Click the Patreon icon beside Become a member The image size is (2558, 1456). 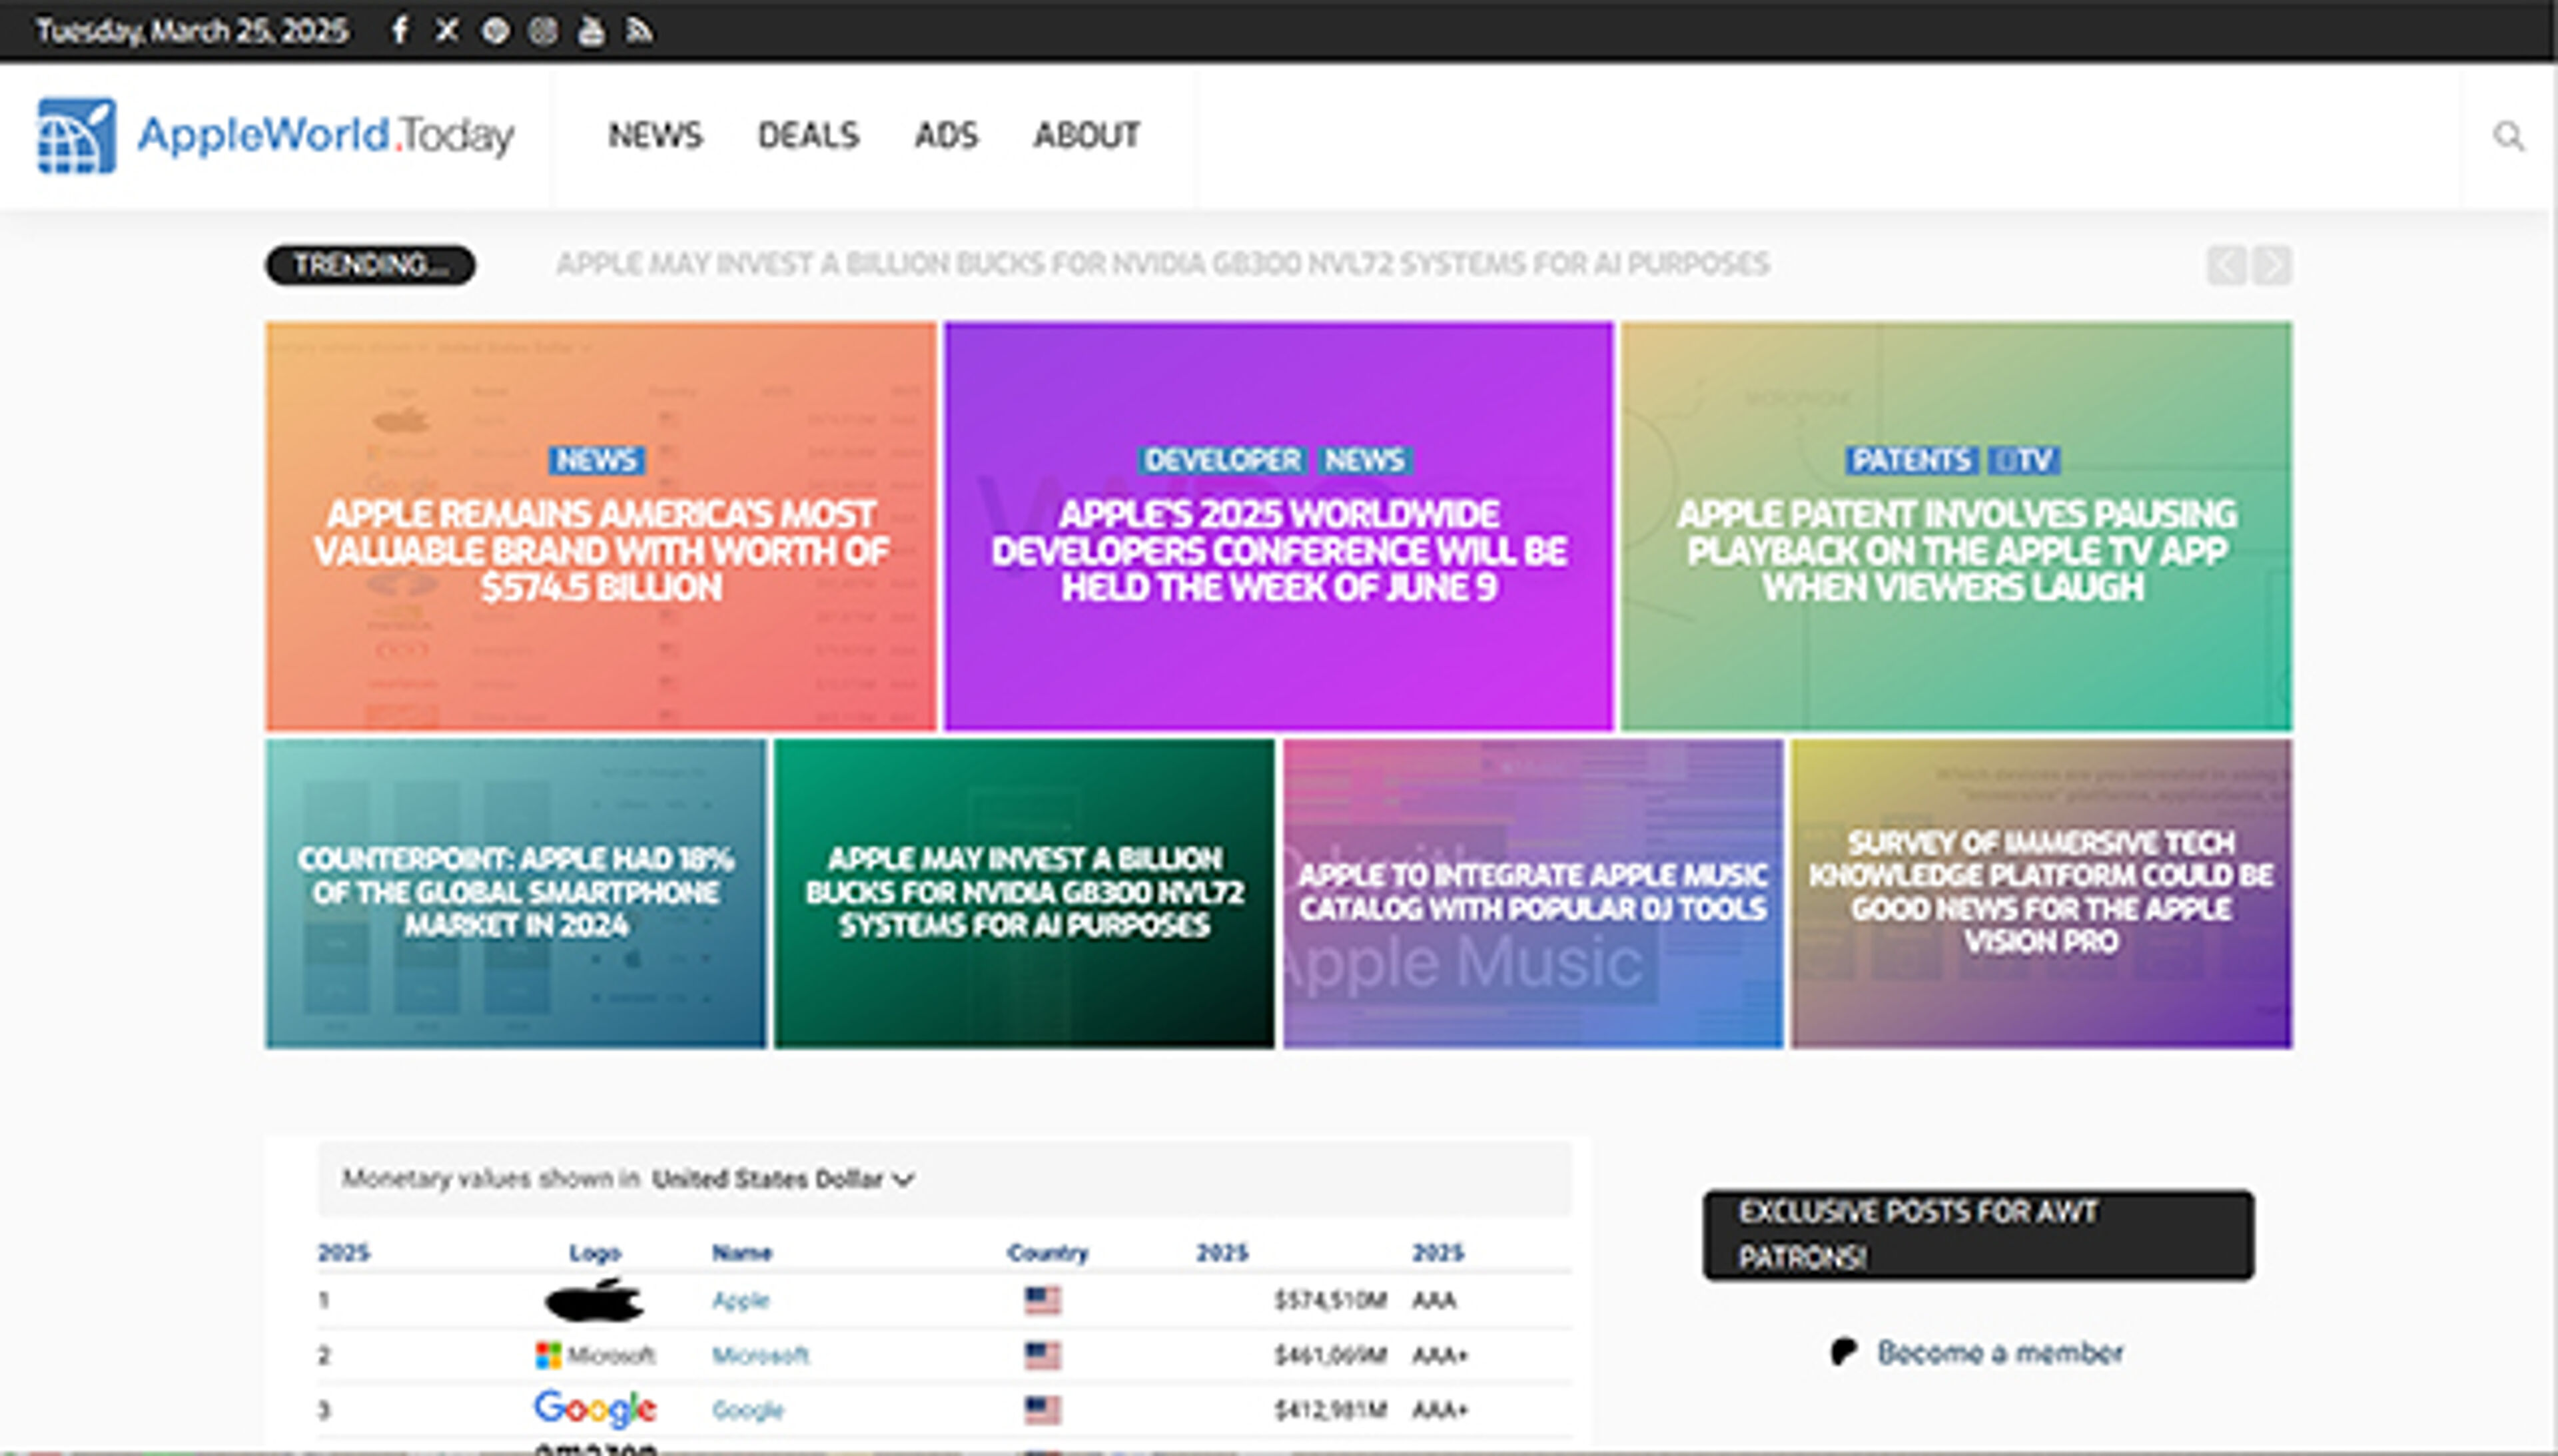(1843, 1351)
